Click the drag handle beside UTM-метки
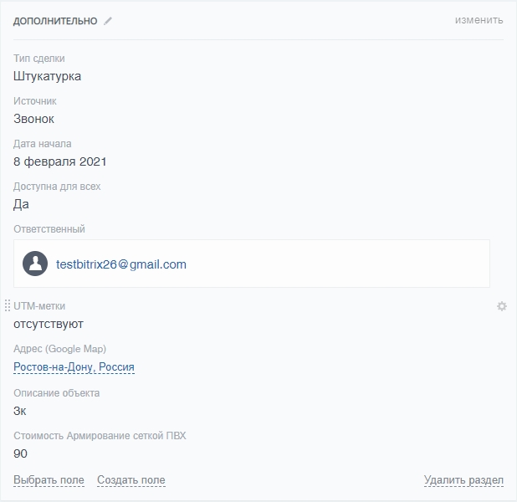 point(8,306)
